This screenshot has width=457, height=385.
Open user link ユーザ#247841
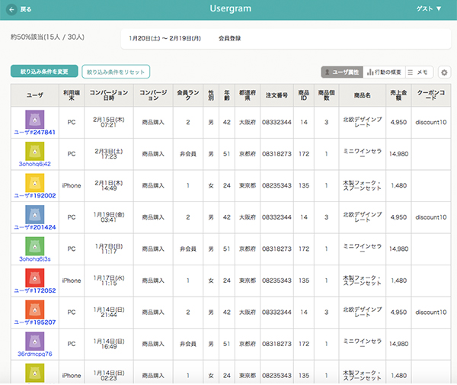click(35, 133)
